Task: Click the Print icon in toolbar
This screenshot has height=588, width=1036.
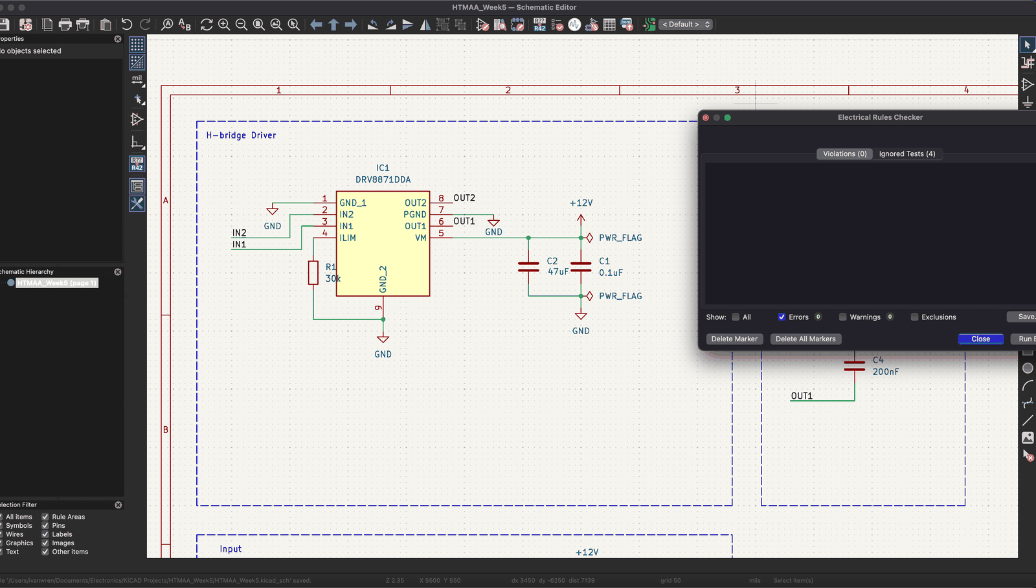Action: (x=65, y=25)
